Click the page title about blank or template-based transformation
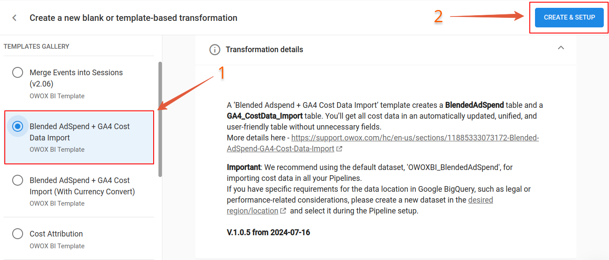The width and height of the screenshot is (609, 260). click(133, 18)
